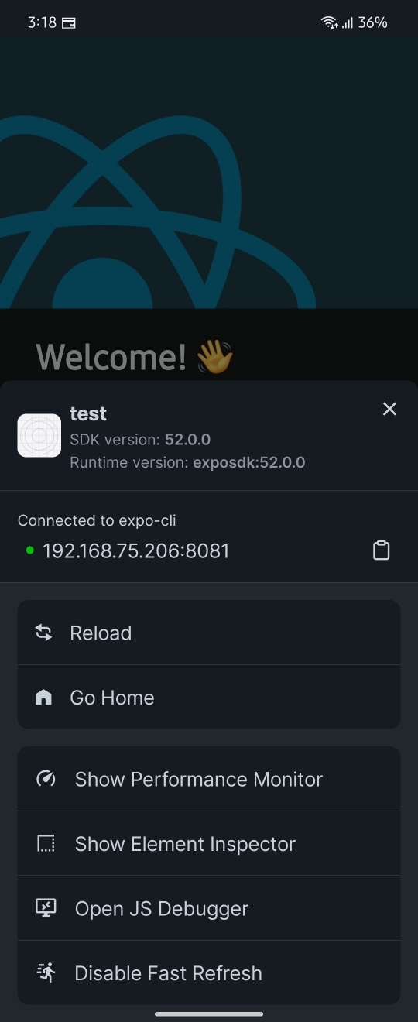
Task: Tap the test app icon thumbnail
Action: pos(39,435)
